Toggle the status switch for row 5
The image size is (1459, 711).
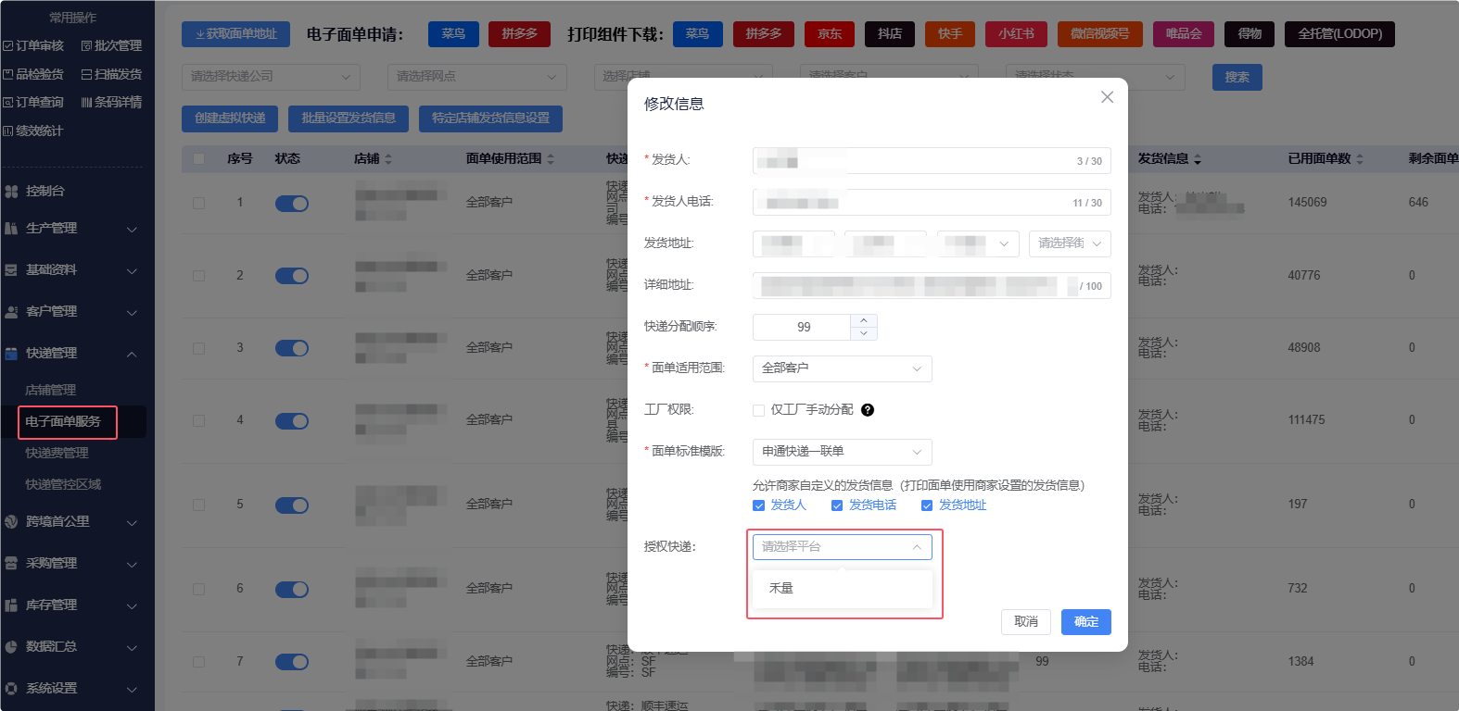point(292,505)
